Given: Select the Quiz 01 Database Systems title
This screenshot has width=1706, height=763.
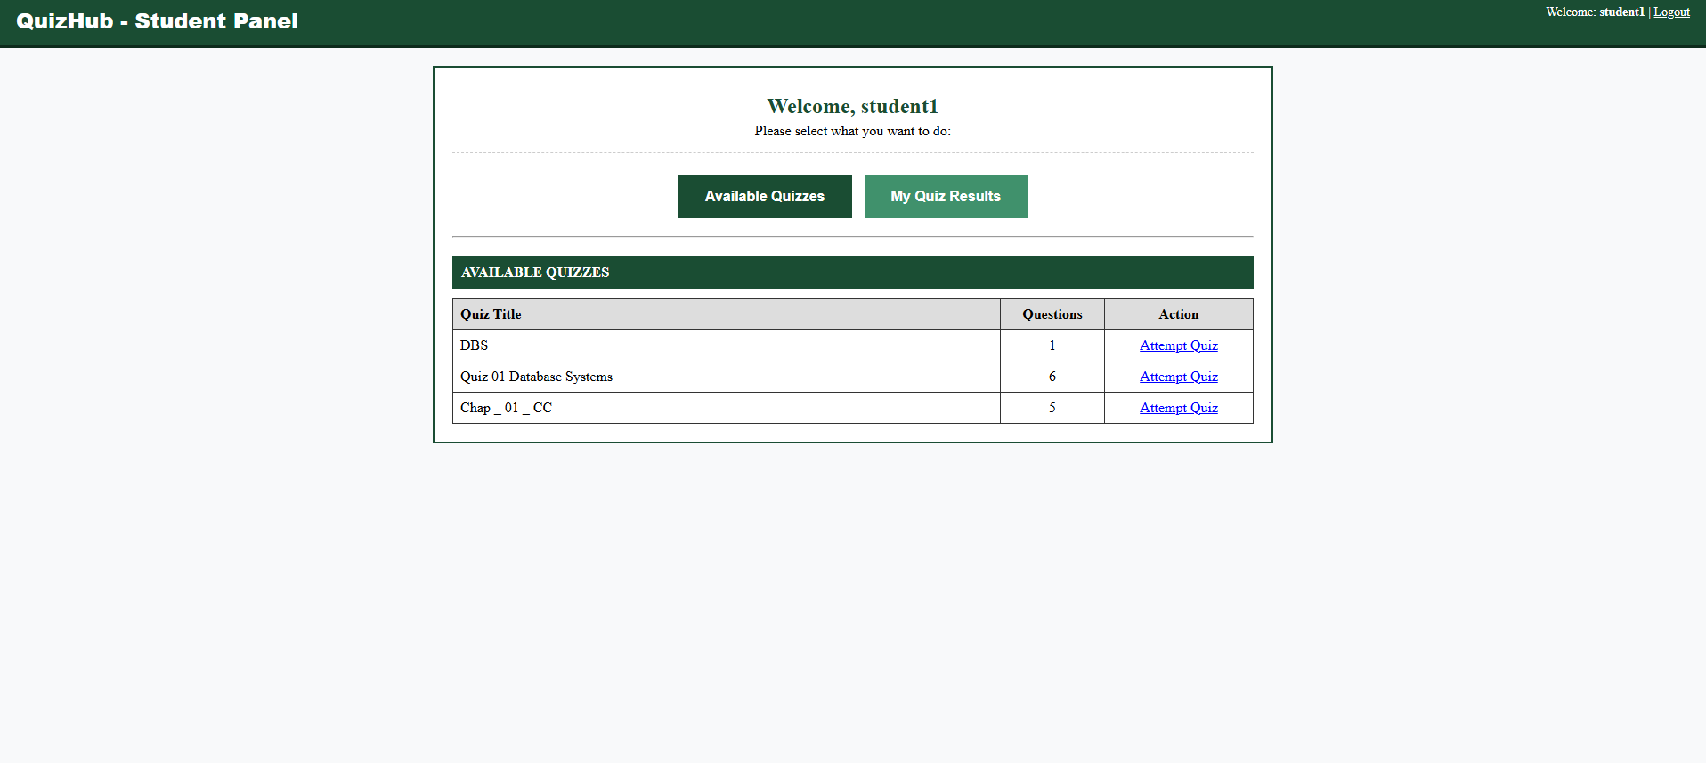Looking at the screenshot, I should click(536, 377).
